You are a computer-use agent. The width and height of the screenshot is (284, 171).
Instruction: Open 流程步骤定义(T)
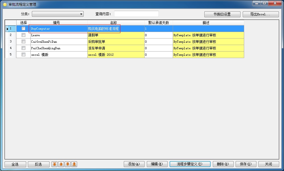click(x=190, y=164)
